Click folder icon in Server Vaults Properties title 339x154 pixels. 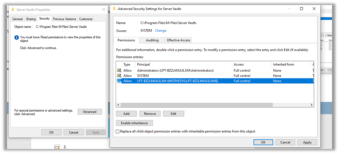pyautogui.click(x=13, y=10)
